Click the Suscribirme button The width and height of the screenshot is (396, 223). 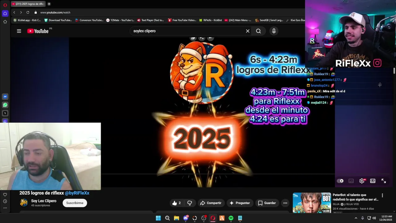(x=75, y=203)
